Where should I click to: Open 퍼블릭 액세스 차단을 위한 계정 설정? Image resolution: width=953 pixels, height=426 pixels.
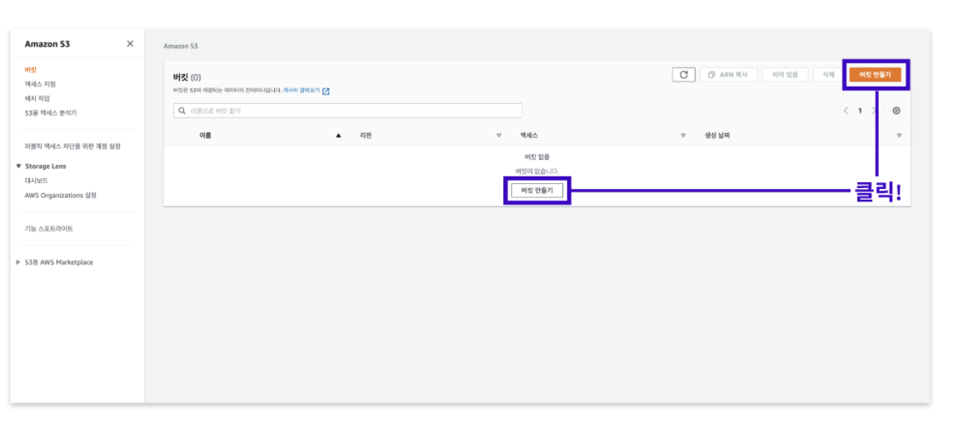pos(72,147)
